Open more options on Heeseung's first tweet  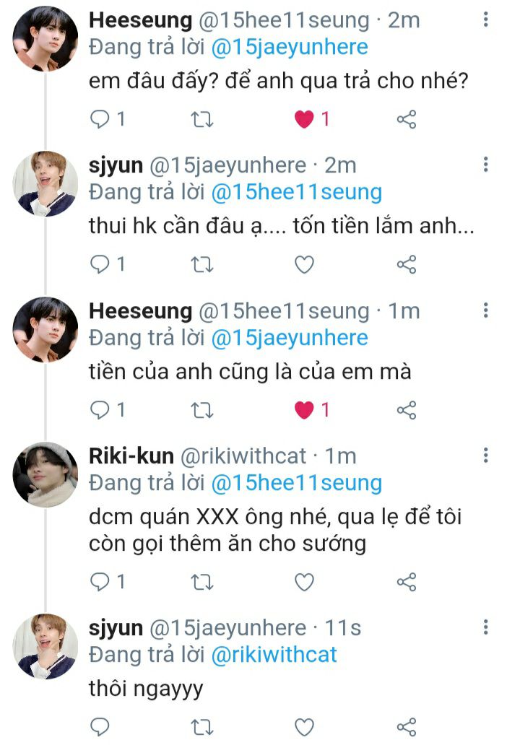[x=485, y=19]
